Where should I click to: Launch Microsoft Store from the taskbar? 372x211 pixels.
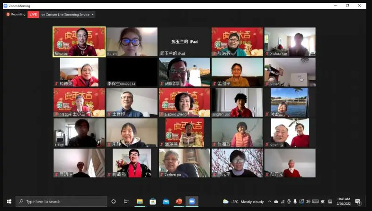pyautogui.click(x=153, y=202)
